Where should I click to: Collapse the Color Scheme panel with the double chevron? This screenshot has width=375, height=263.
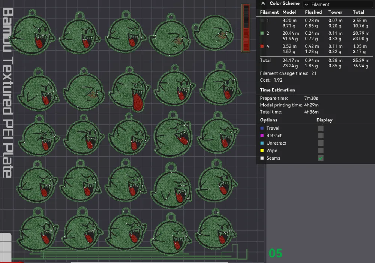[263, 4]
